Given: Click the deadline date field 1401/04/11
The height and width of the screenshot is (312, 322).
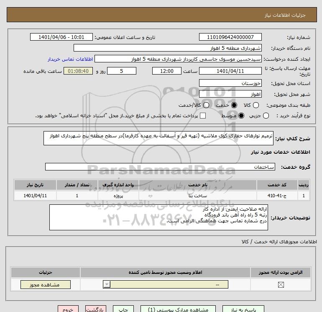Looking at the screenshot, I should click(x=230, y=71).
